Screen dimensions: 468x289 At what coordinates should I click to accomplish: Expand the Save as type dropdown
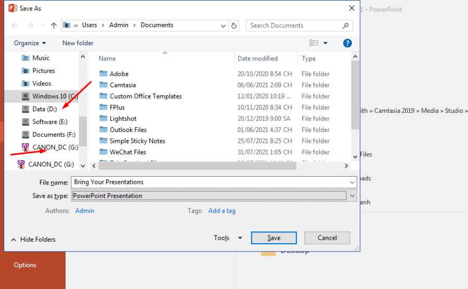[x=352, y=196]
